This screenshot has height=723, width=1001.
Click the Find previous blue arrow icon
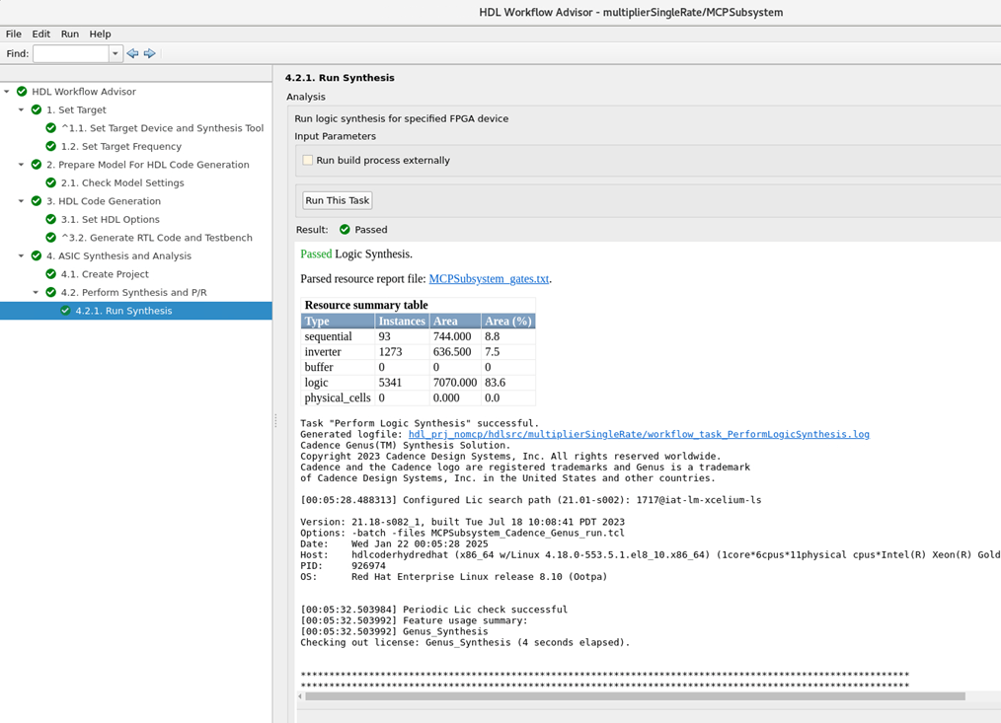pos(132,53)
